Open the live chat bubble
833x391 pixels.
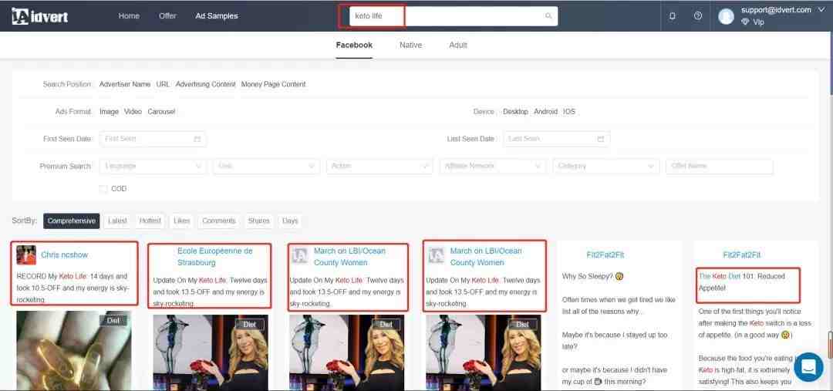point(808,366)
